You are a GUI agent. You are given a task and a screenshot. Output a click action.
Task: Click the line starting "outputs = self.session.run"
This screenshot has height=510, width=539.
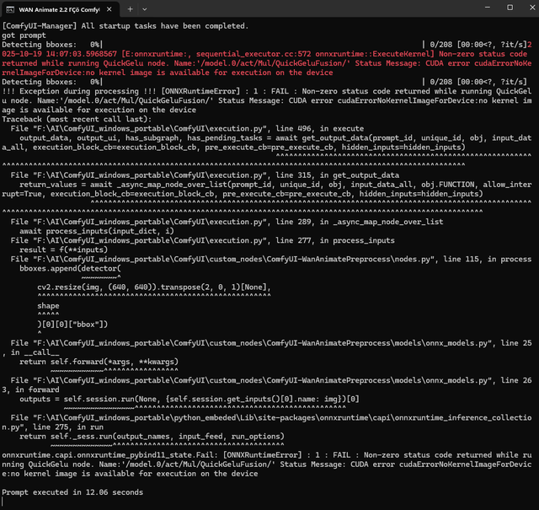pos(189,400)
